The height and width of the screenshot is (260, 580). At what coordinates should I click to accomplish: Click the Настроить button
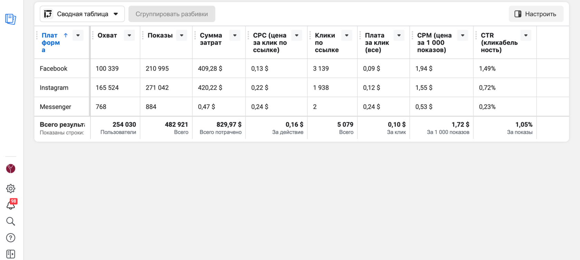536,14
